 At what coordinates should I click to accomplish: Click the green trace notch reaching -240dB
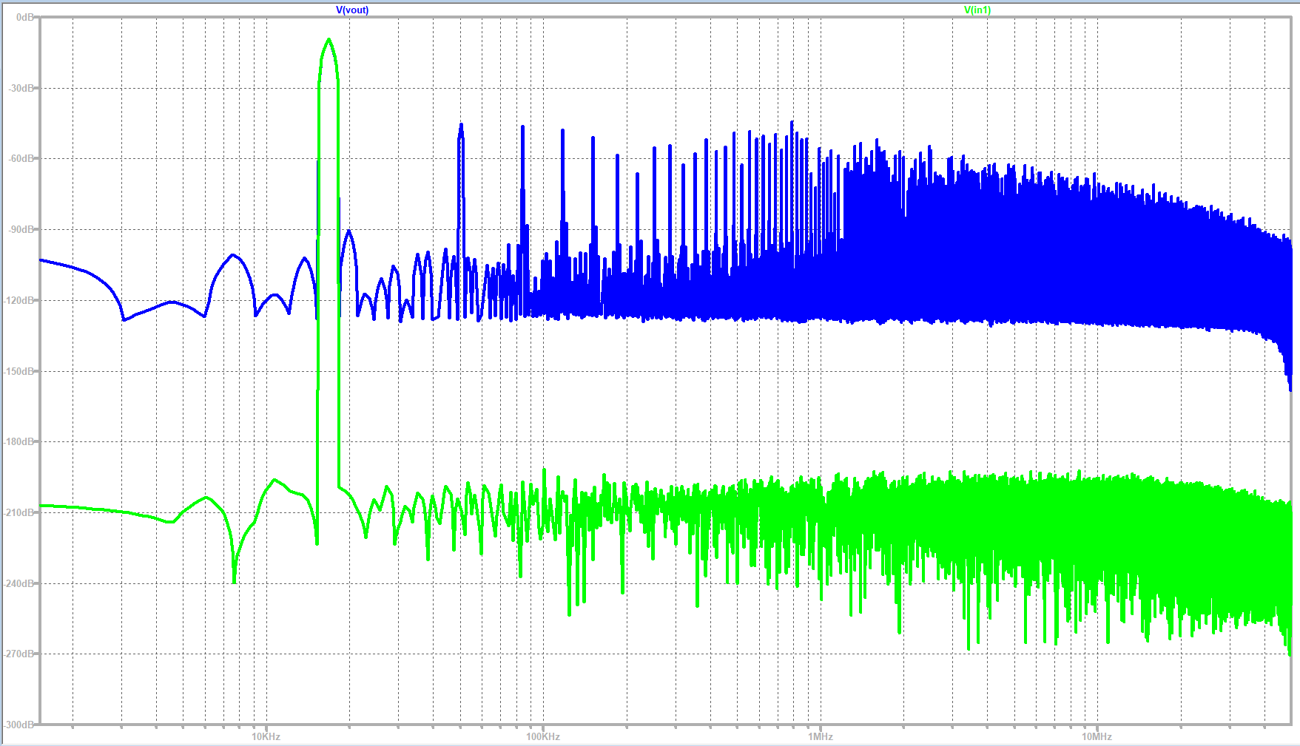tap(235, 580)
